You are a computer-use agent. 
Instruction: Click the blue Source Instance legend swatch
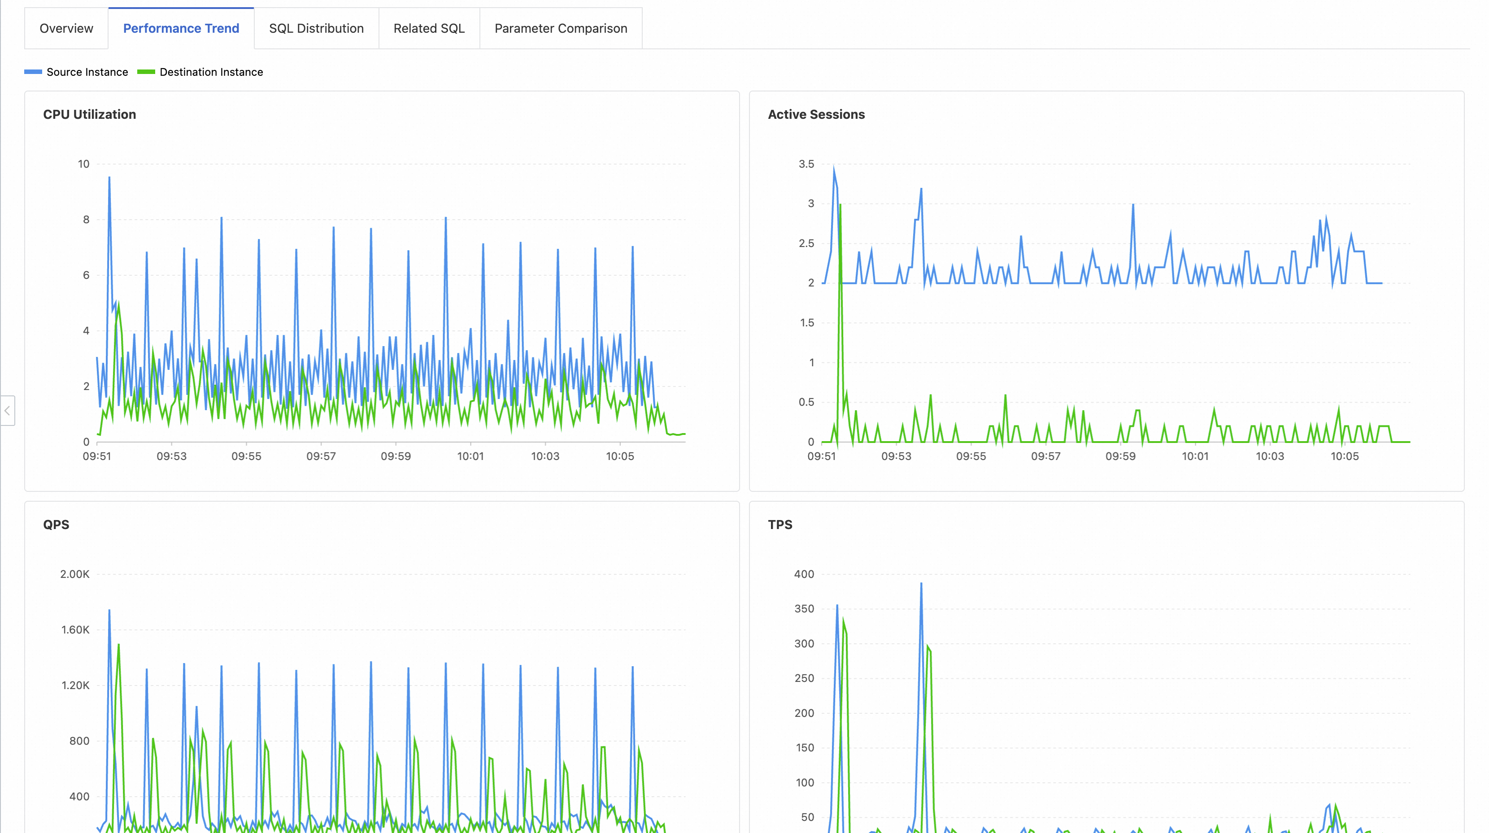tap(33, 72)
